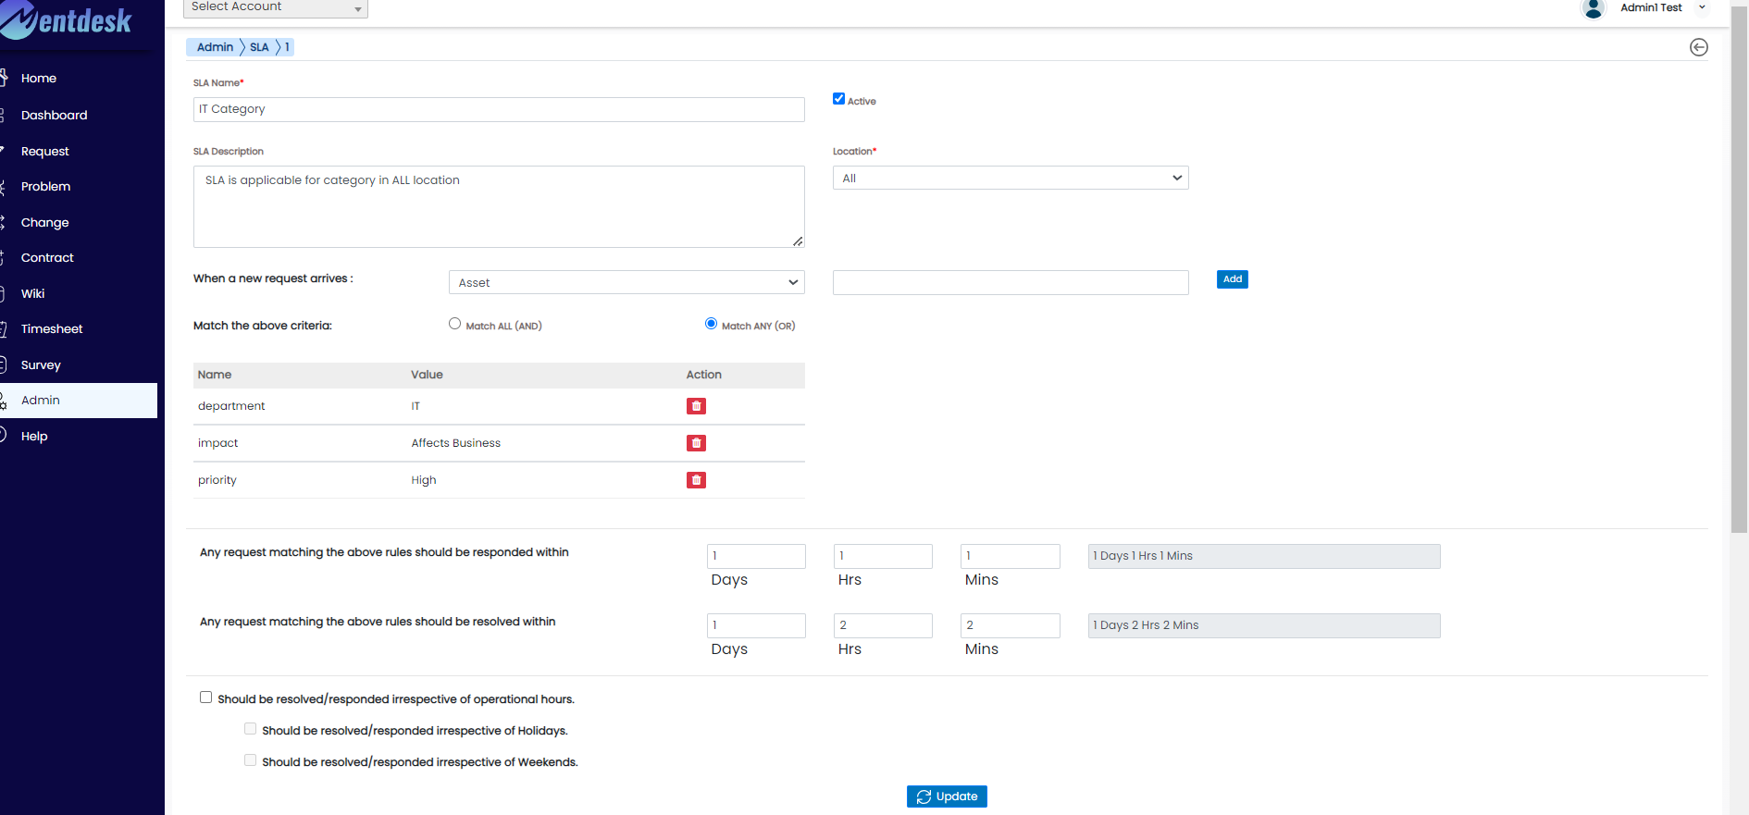Open the Select Account dropdown
Viewport: 1749px width, 815px height.
point(277,7)
